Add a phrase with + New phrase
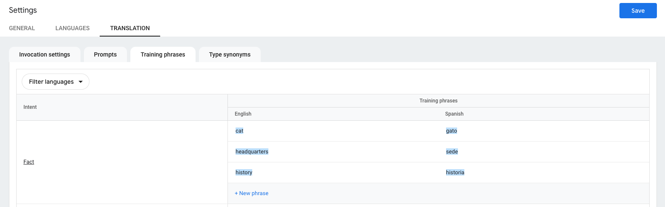Screen dimensions: 665x207 251,193
